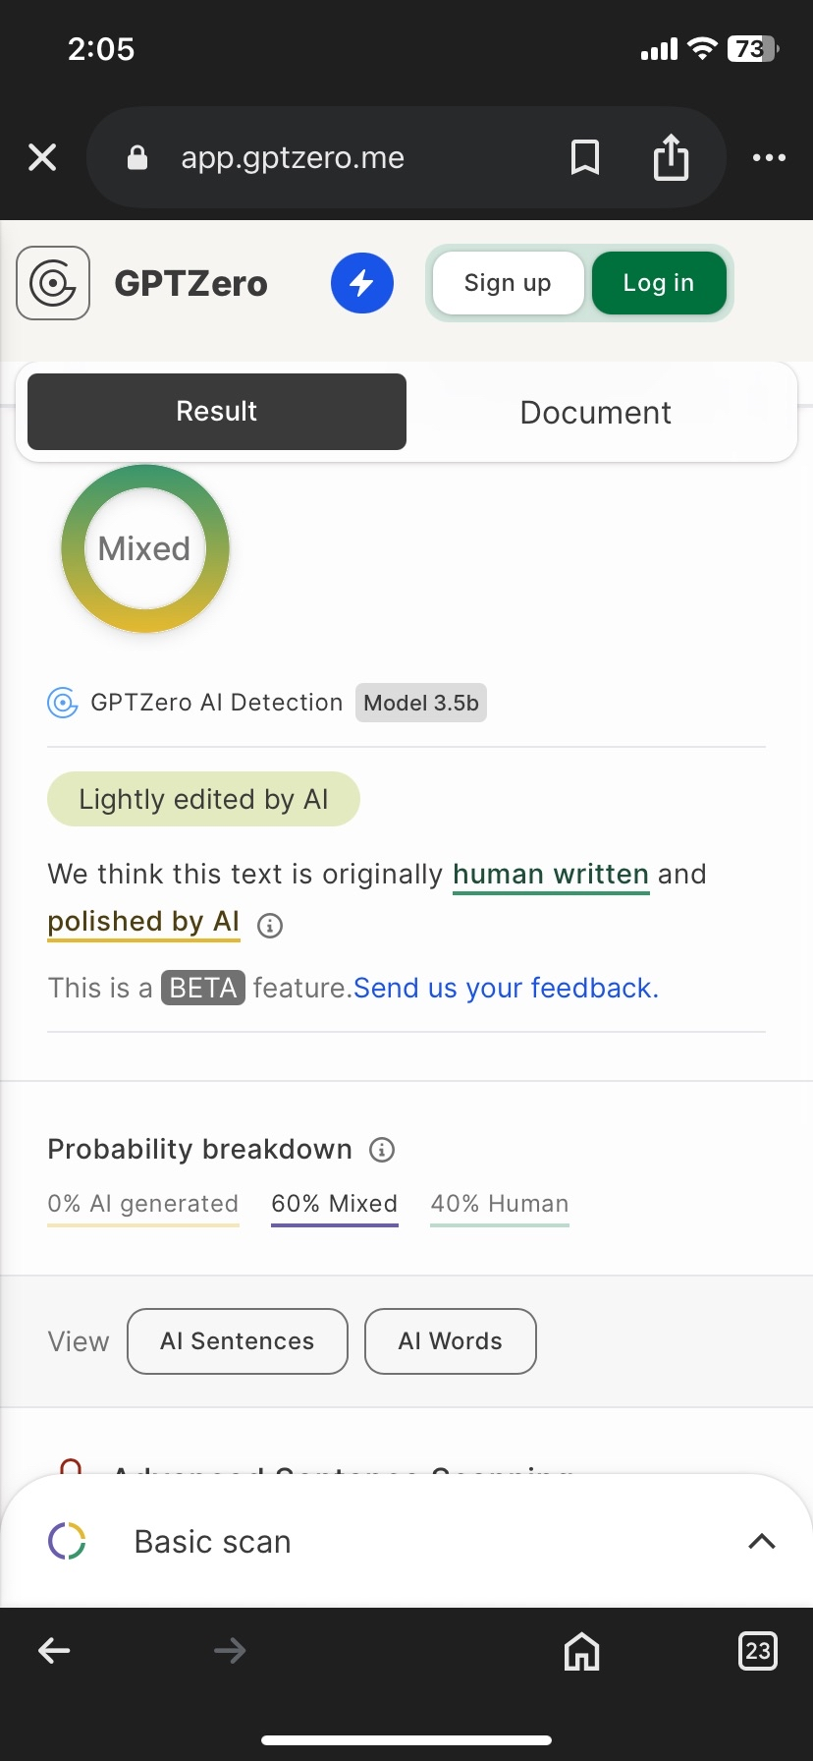The image size is (813, 1761).
Task: Click info icon next to Probability breakdown
Action: coord(382,1149)
